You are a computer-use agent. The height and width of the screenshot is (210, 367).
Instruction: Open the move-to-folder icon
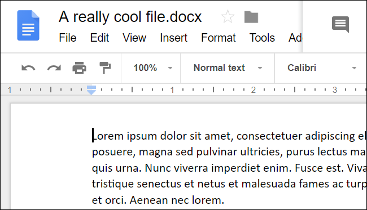click(x=251, y=17)
